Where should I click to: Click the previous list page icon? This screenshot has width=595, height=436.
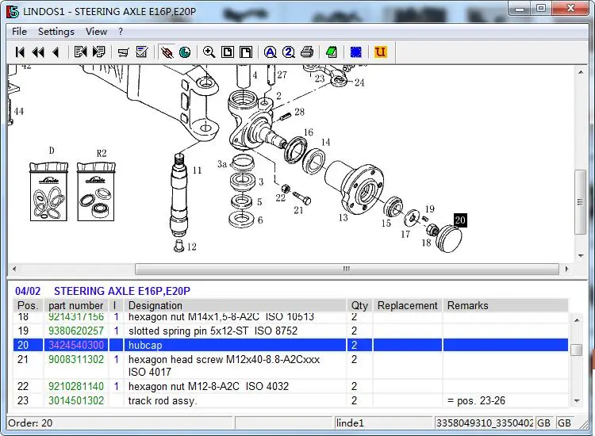[80, 52]
